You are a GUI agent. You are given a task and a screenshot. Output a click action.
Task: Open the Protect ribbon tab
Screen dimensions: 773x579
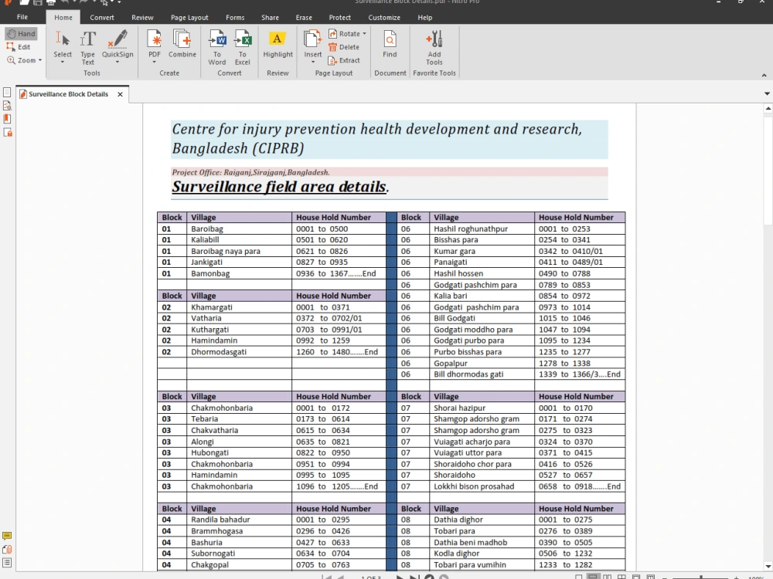(339, 17)
